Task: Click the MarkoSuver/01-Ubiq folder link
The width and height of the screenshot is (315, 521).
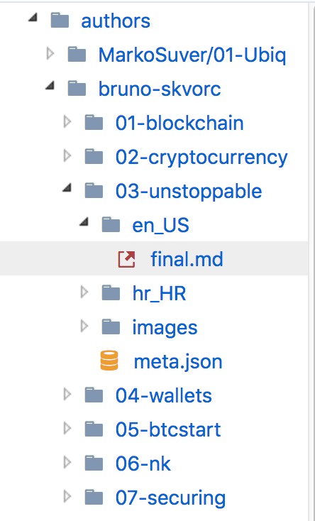Action: pos(192,55)
